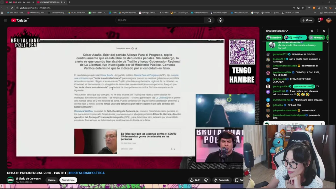Open the Cursos bookmark
The image size is (336, 189).
(113, 13)
